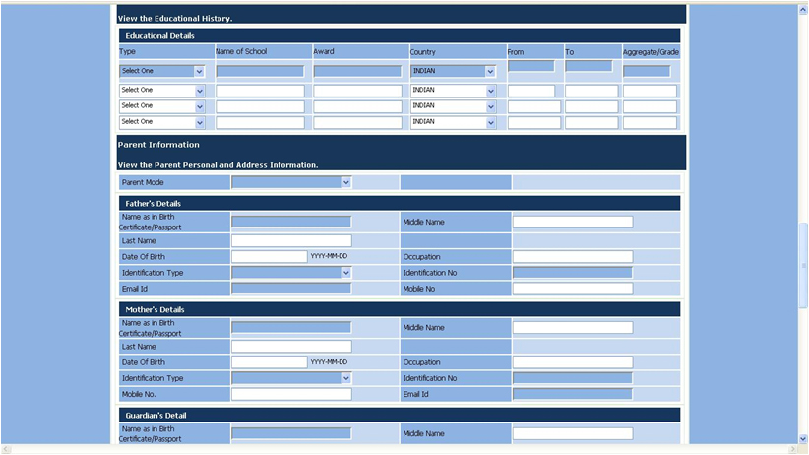This screenshot has height=455, width=809.
Task: Click Award field in first education row
Action: 357,71
